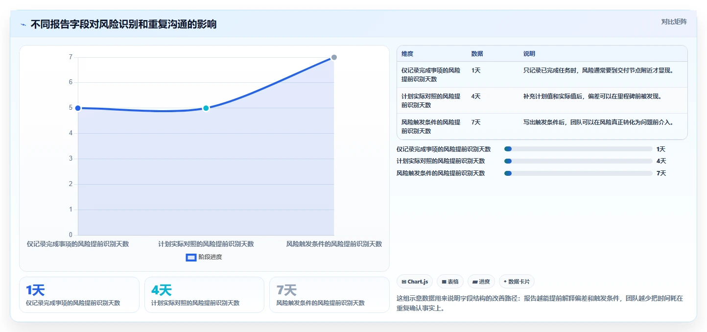The width and height of the screenshot is (707, 332).
Task: Click the 数据 column header
Action: (477, 54)
